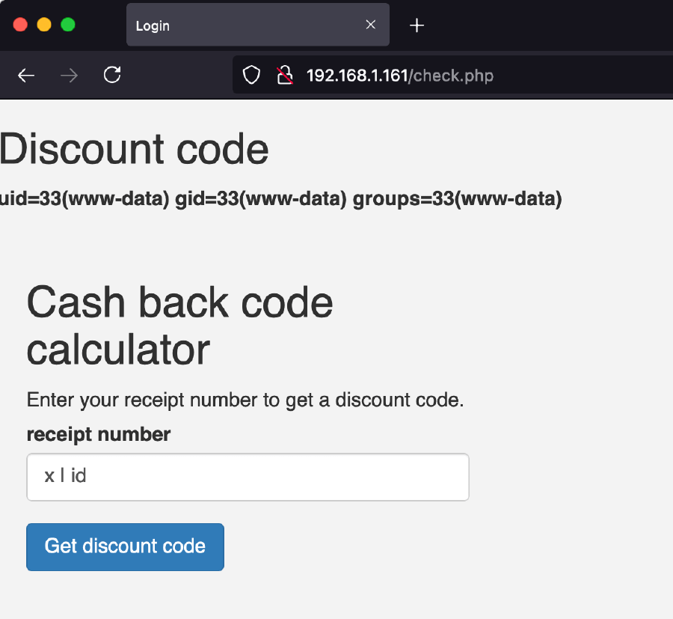Open a new tab with plus icon
This screenshot has height=619, width=673.
(417, 25)
